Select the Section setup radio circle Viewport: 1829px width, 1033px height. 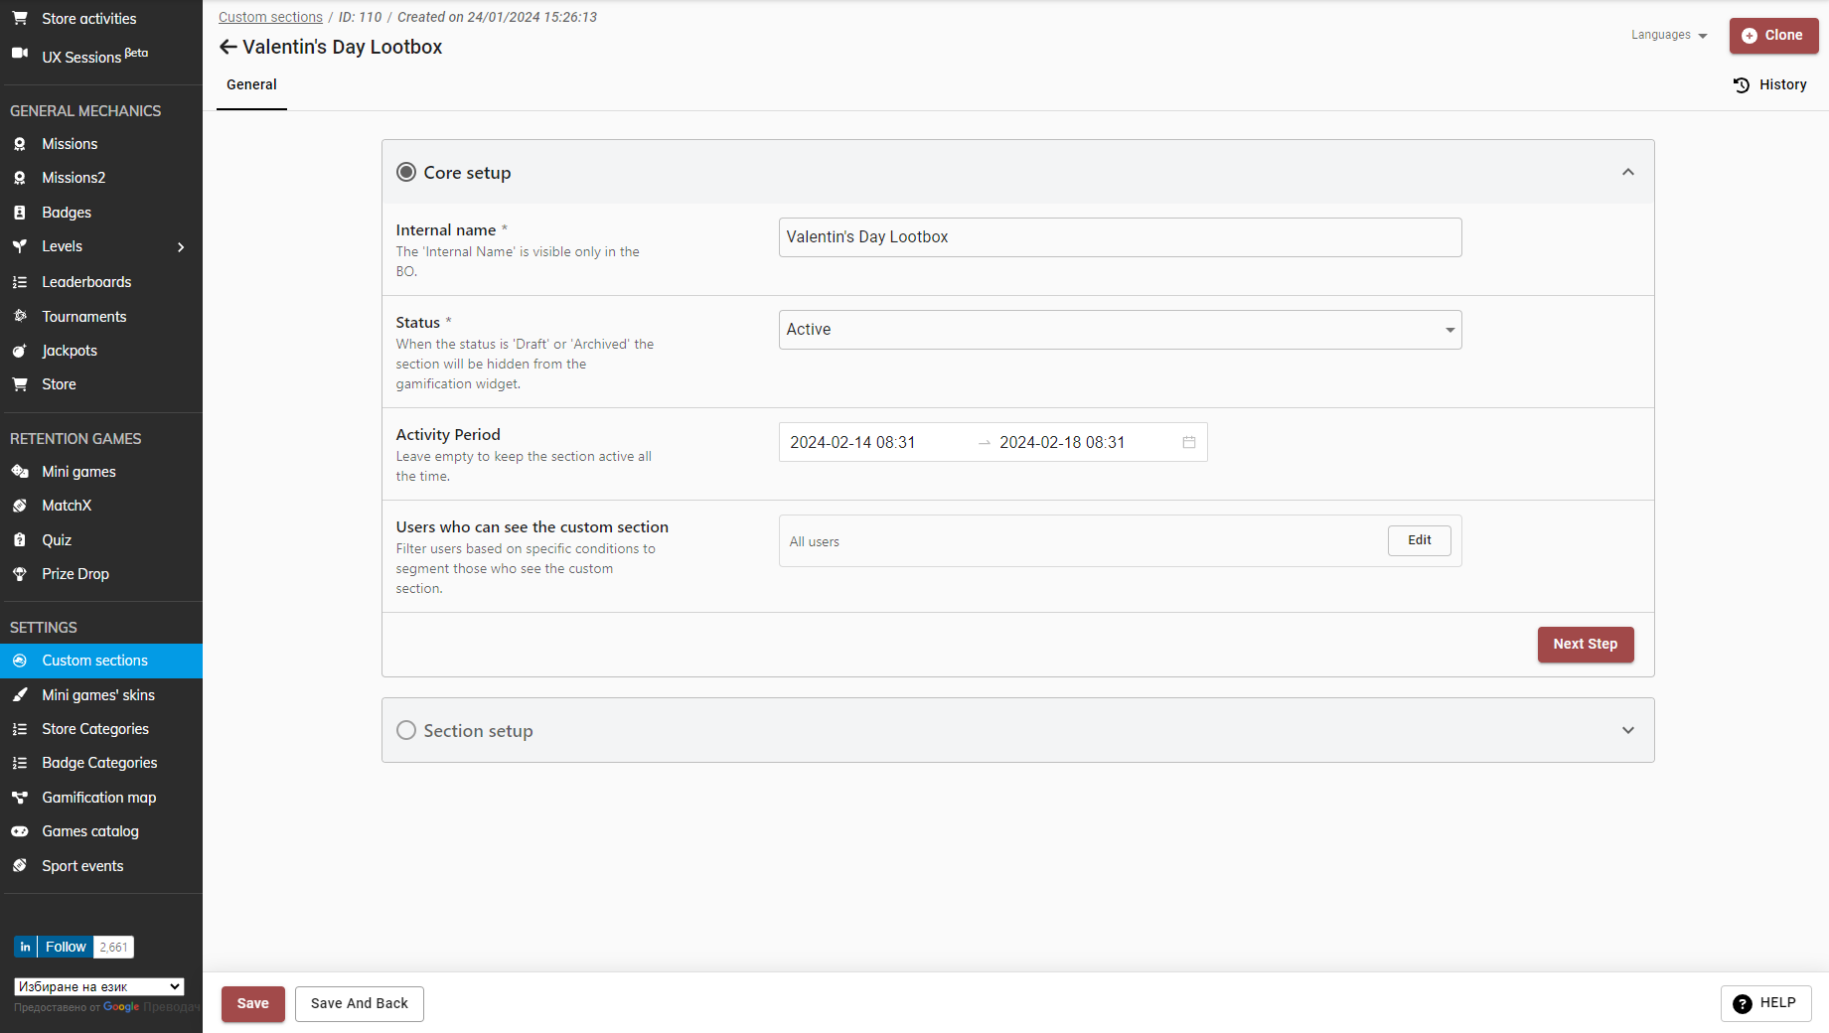(x=406, y=730)
